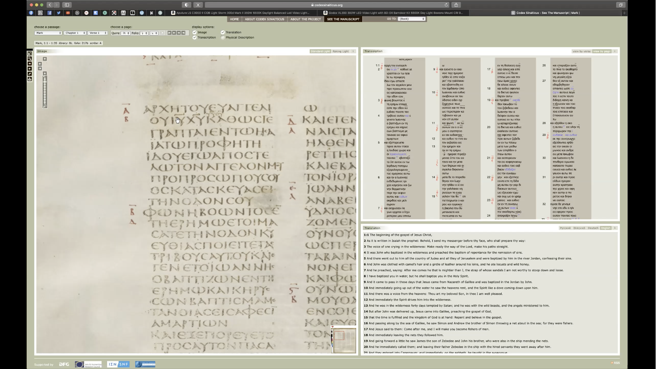Expand the GO TO Book dropdown

pos(411,19)
